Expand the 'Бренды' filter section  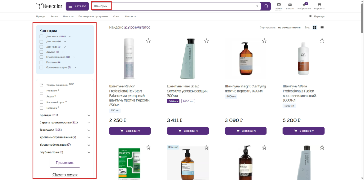(89, 115)
